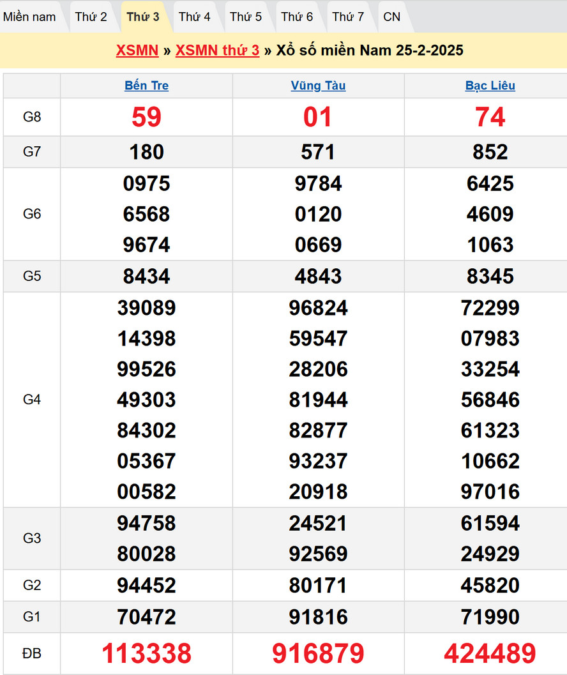The image size is (567, 675).
Task: Go to the Thứ 4 tab
Action: (x=194, y=17)
